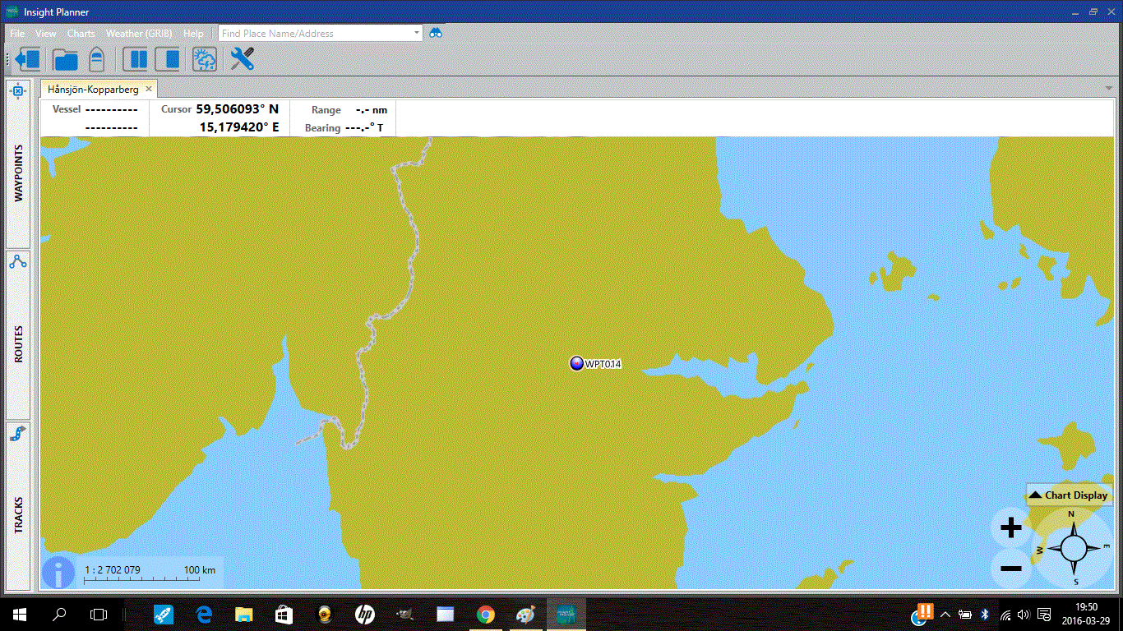Open the folder icon in toolbar
This screenshot has width=1123, height=631.
[x=65, y=59]
